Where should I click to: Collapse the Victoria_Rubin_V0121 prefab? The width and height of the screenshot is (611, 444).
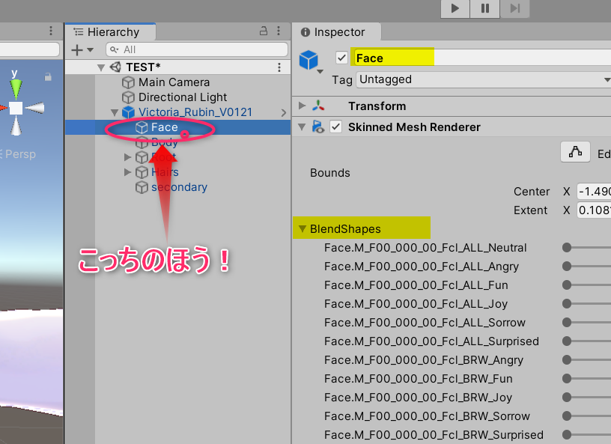115,112
